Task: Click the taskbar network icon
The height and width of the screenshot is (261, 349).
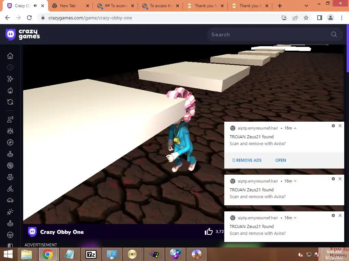Action: pos(309,254)
